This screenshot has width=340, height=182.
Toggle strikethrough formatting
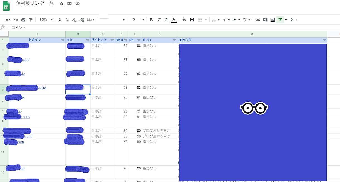click(x=166, y=20)
